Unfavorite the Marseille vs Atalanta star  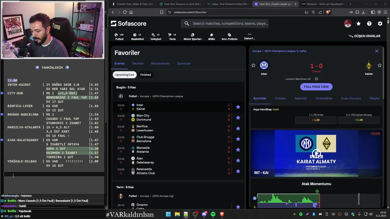(238, 150)
